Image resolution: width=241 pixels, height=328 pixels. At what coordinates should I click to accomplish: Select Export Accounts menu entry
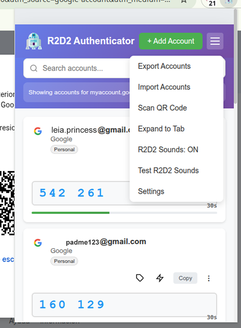[x=177, y=66]
